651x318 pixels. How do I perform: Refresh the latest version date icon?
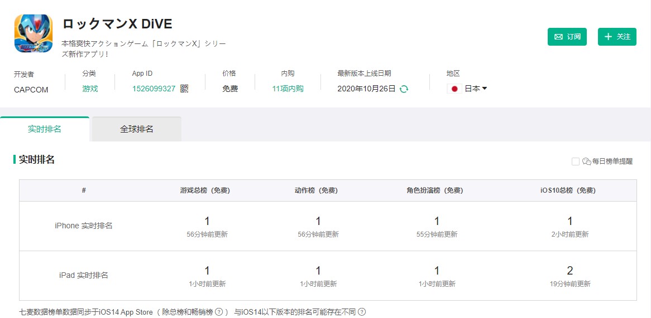pos(404,89)
